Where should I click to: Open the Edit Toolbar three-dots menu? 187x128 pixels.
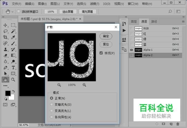(x=5, y=86)
